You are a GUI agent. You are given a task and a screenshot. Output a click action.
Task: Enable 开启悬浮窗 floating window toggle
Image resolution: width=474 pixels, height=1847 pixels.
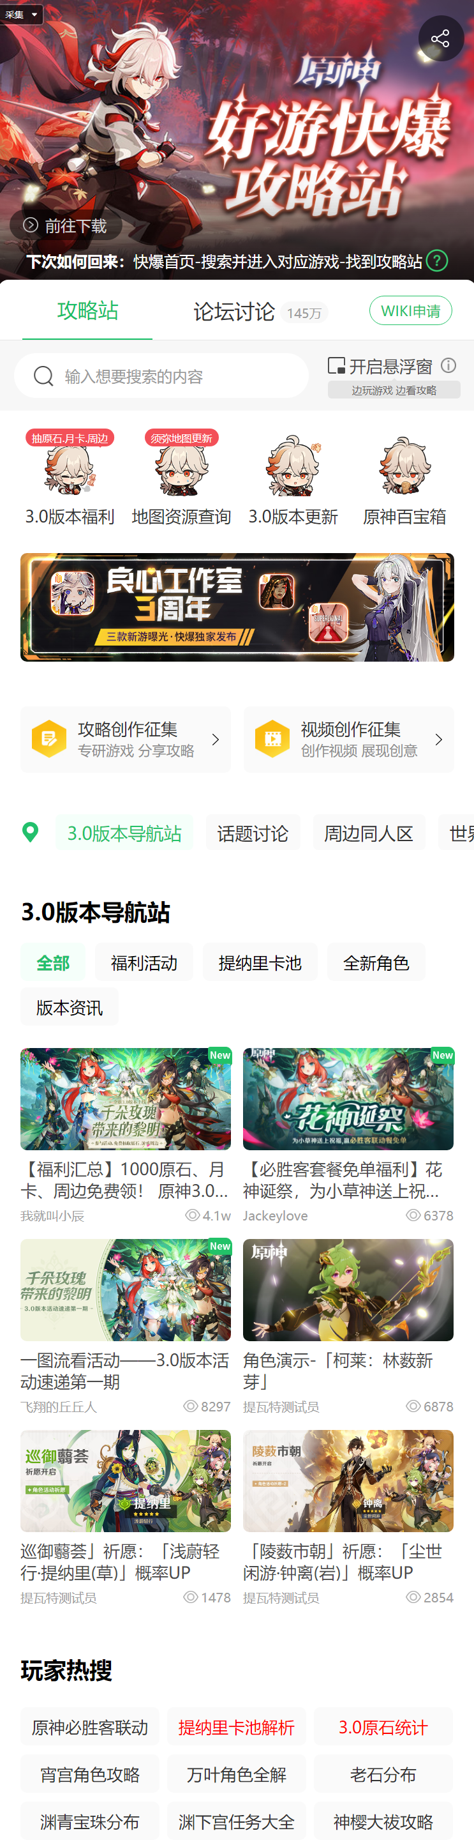coord(380,367)
